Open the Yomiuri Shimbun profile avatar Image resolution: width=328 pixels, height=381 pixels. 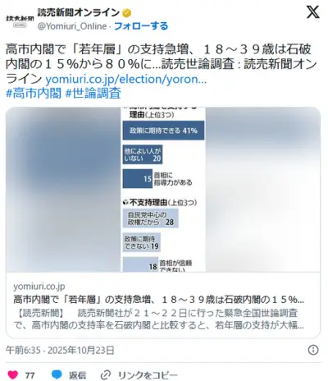coord(20,21)
